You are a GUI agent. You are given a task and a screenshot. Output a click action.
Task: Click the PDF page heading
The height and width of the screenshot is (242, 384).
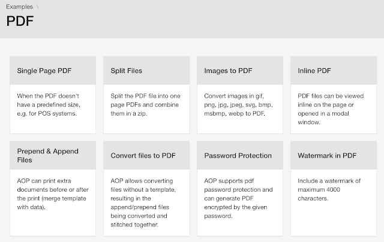click(x=20, y=21)
